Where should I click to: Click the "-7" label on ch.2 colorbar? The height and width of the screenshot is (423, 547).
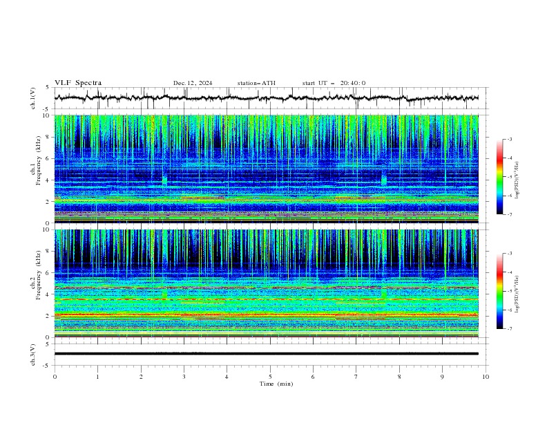click(509, 329)
